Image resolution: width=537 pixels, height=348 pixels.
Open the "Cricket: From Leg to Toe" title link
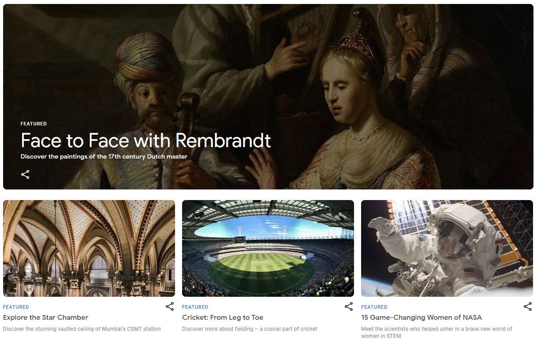tap(222, 317)
